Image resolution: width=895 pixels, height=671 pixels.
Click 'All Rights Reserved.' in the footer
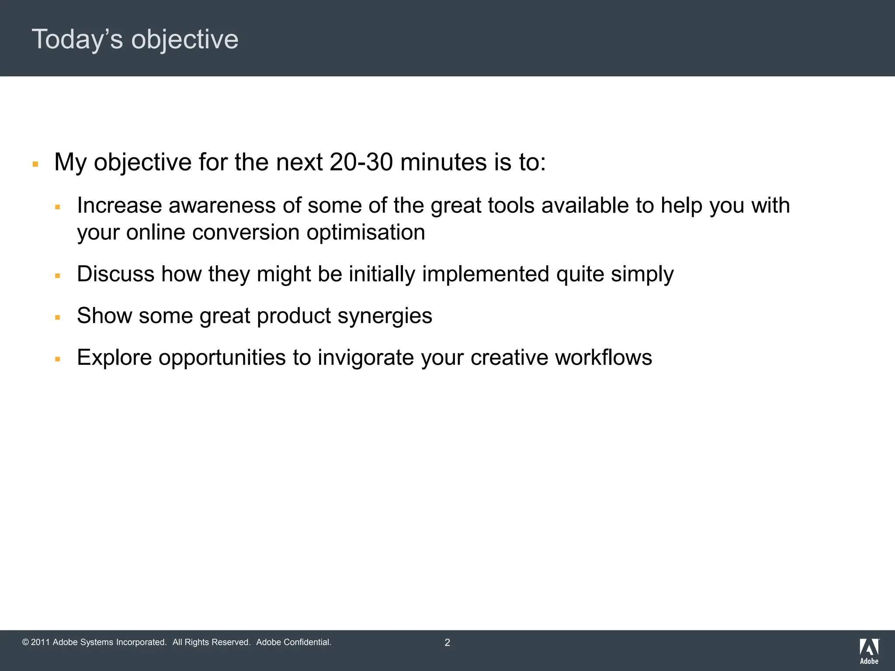pyautogui.click(x=211, y=642)
